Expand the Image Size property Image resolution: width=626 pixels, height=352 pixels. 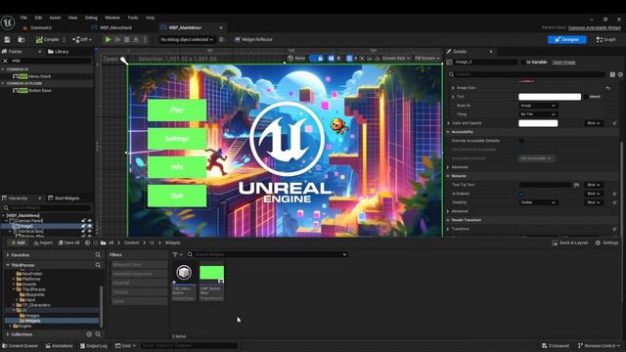(x=453, y=88)
